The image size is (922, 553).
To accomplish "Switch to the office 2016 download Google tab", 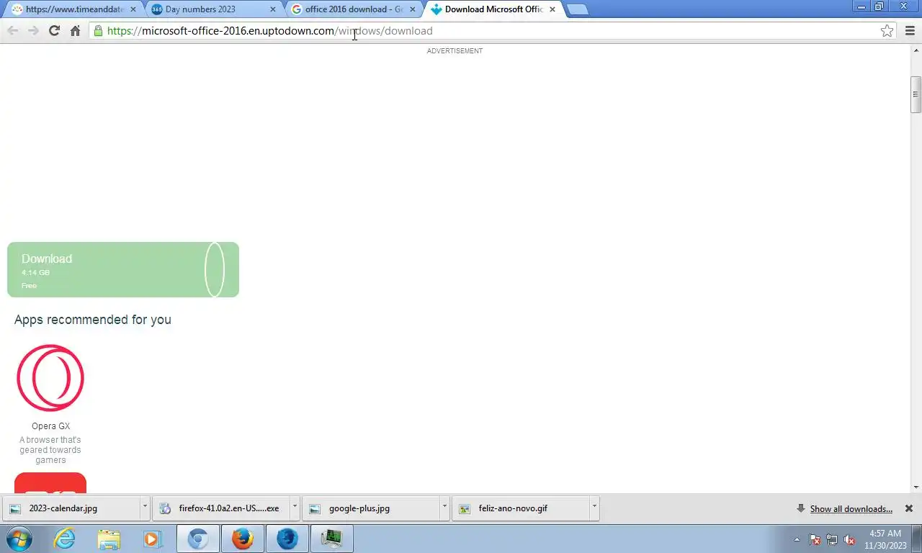I will point(353,9).
